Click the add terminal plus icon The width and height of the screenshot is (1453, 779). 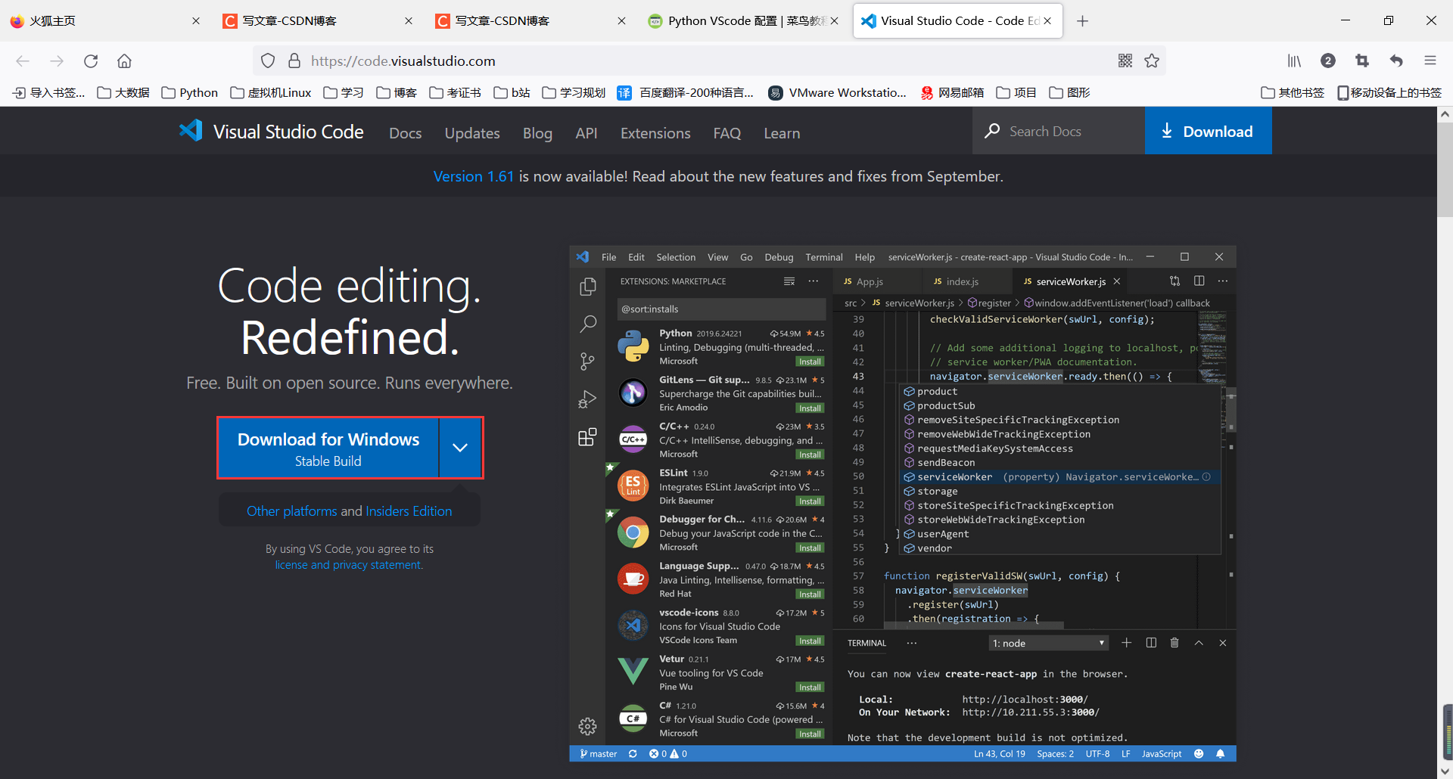tap(1126, 643)
